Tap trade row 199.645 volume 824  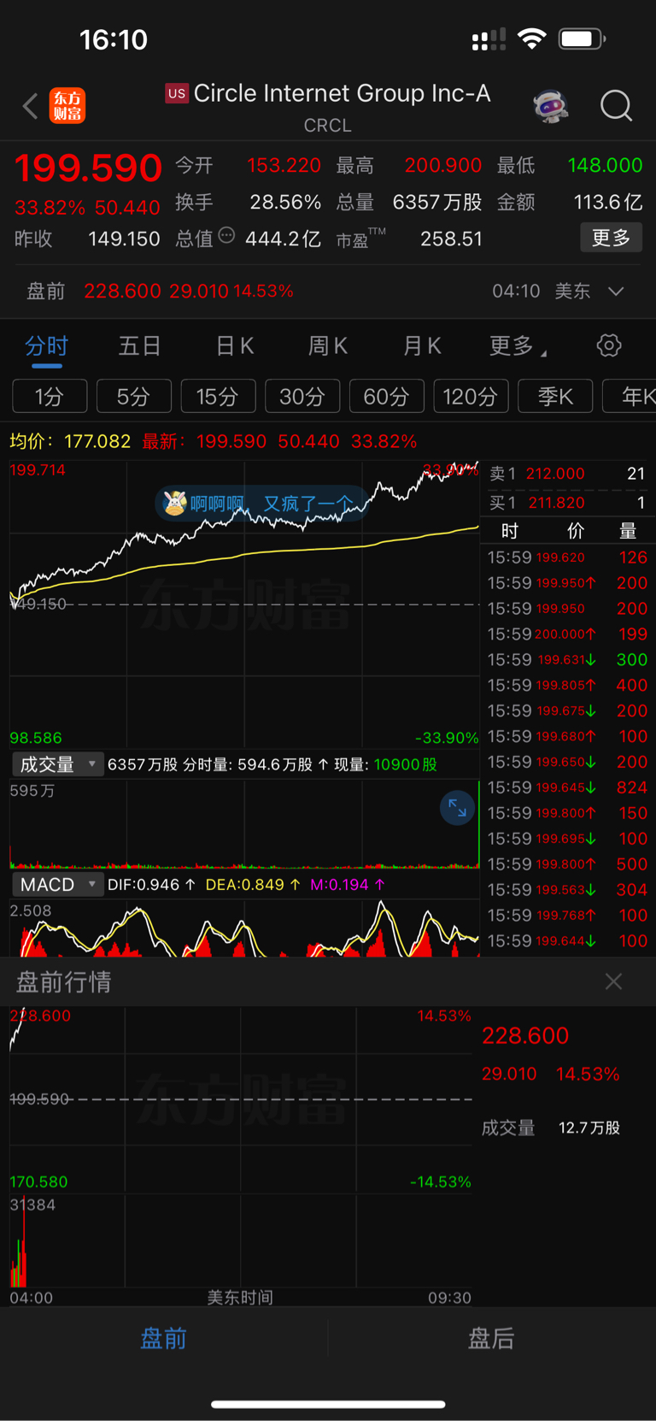coord(567,787)
